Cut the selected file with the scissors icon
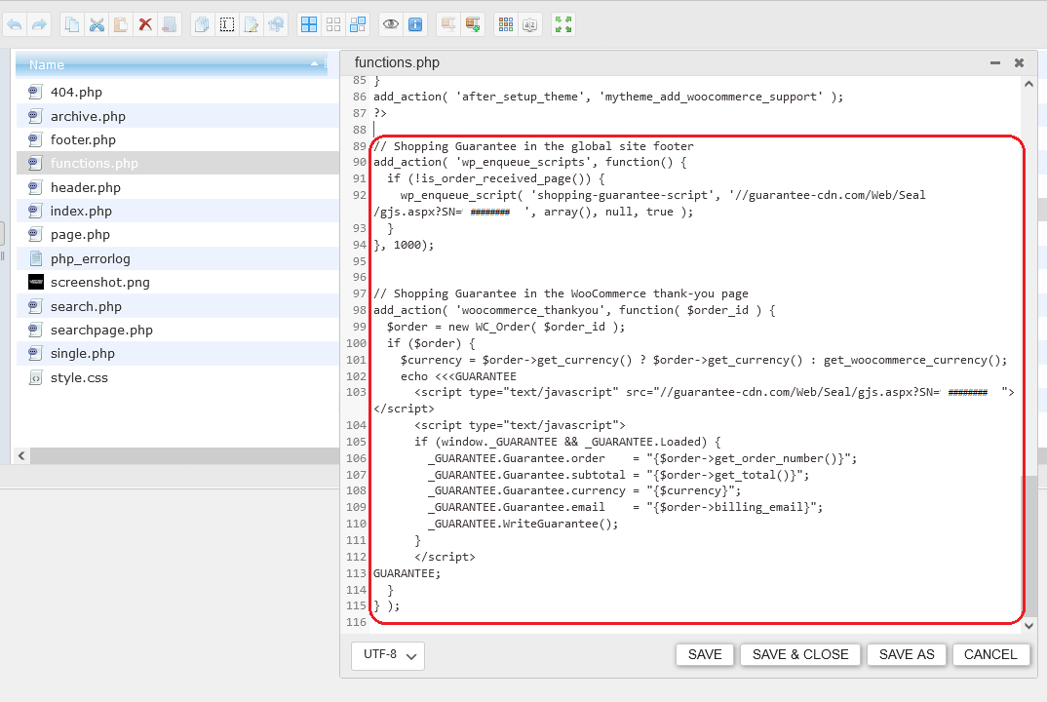Image resolution: width=1047 pixels, height=702 pixels. point(97,25)
